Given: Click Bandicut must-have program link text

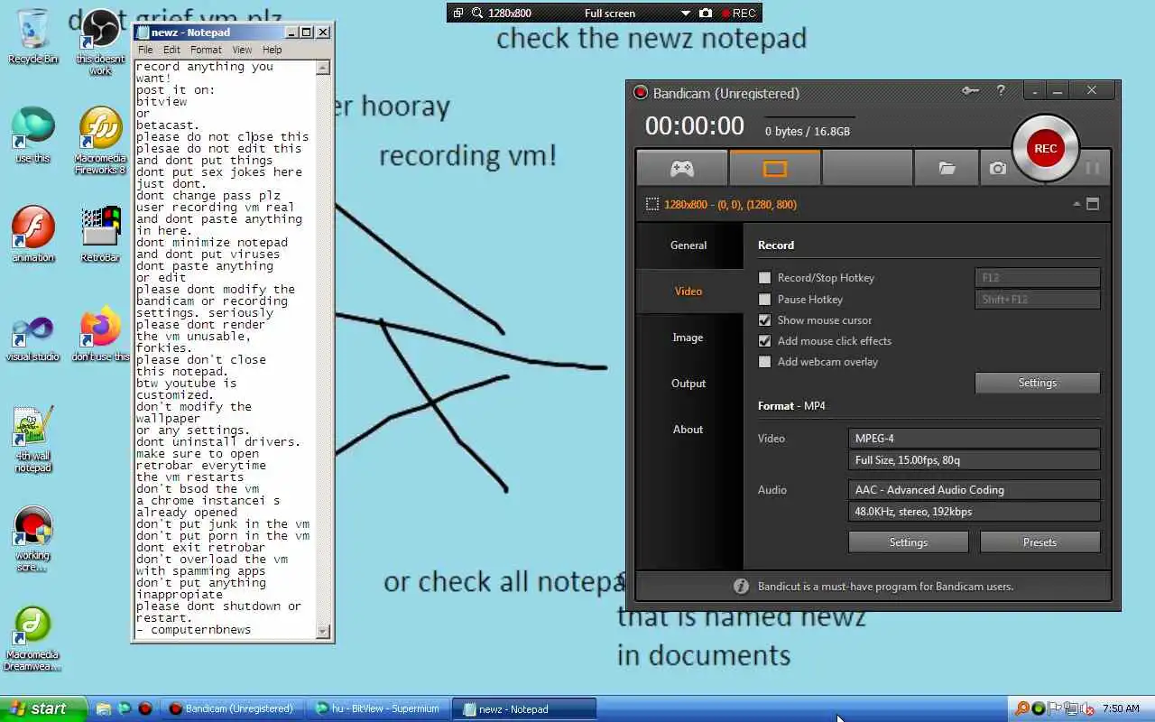Looking at the screenshot, I should click(x=885, y=586).
